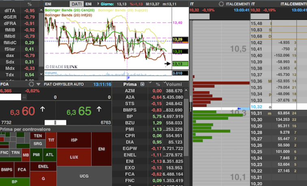Click the down arrow of indices list scrollbar
The width and height of the screenshot is (307, 186).
(41, 74)
